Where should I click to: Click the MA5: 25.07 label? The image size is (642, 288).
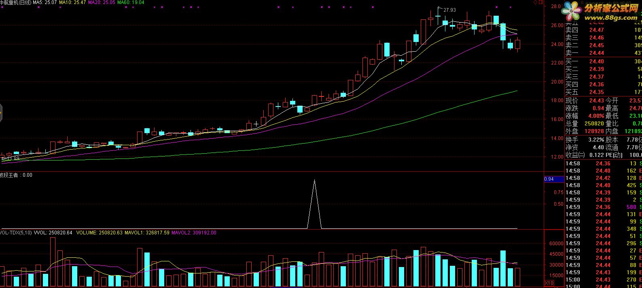[x=44, y=2]
